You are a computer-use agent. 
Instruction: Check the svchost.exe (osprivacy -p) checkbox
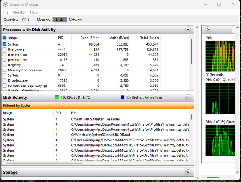5,86
